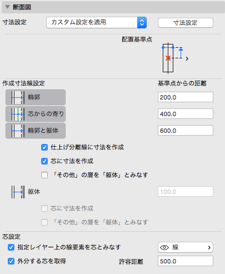This screenshot has width=225, height=274.
Task: Click the red X anchor marker
Action: tap(168, 58)
